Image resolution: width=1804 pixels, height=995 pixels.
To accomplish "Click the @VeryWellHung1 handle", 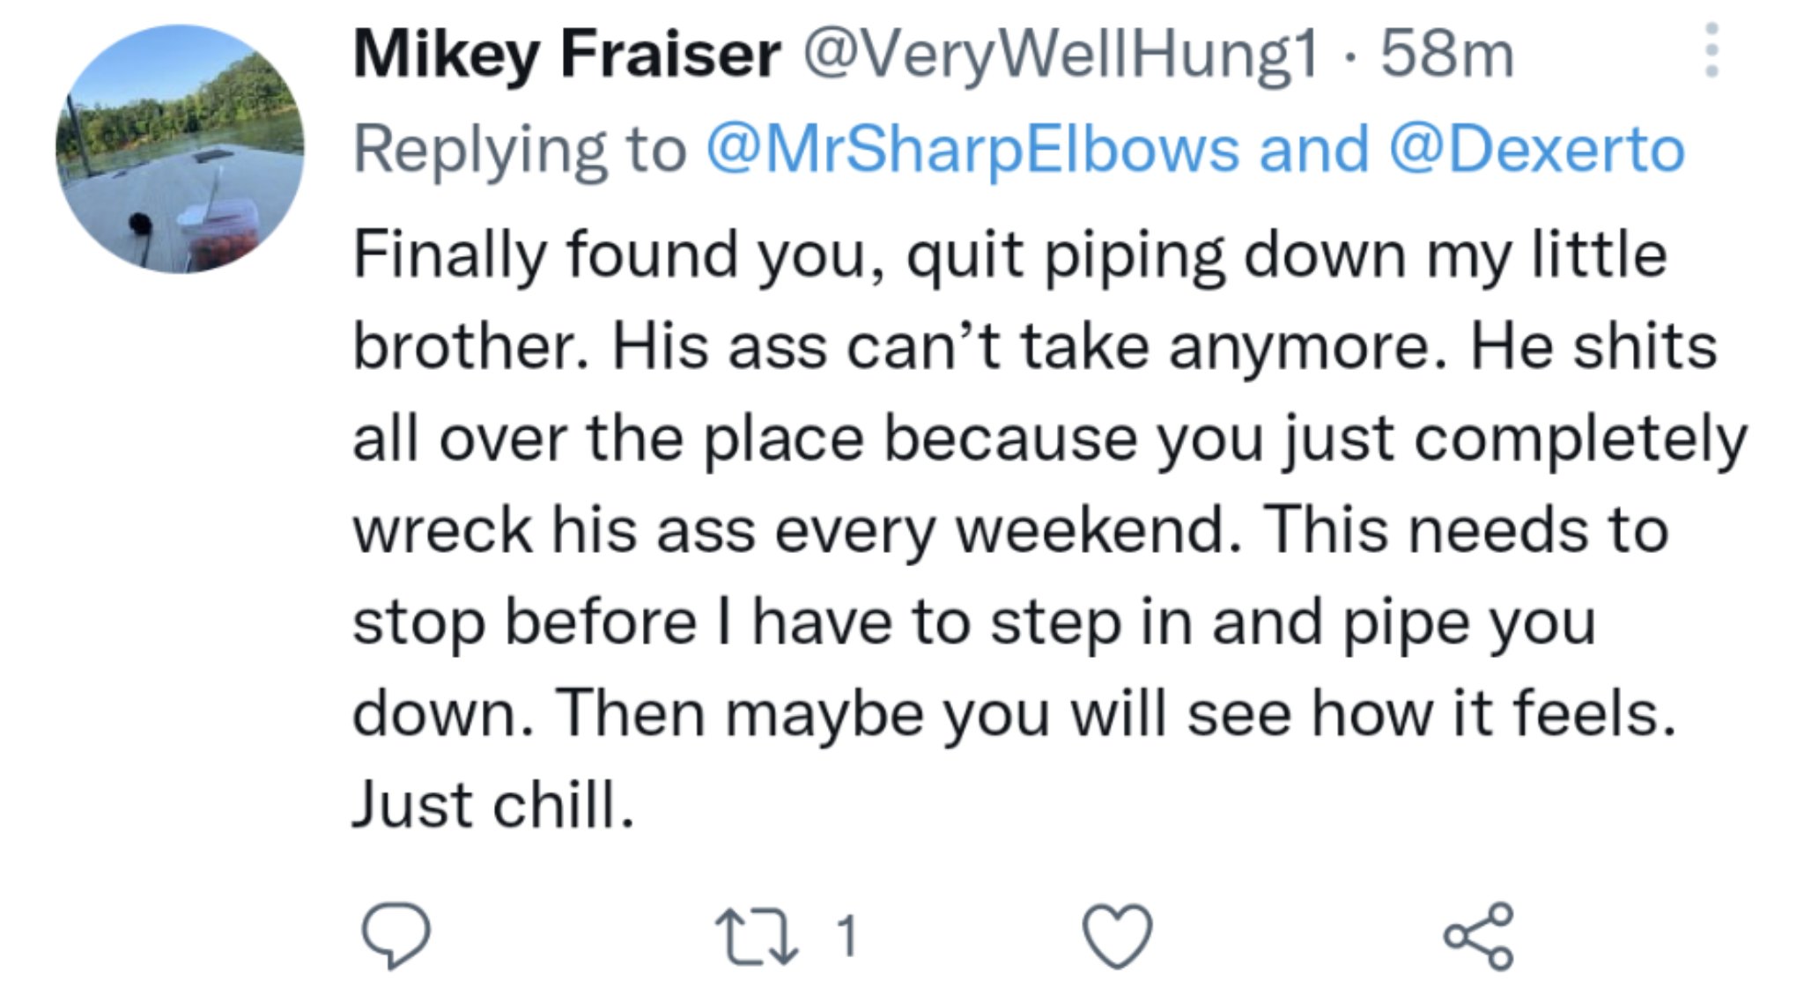I will 1061,55.
